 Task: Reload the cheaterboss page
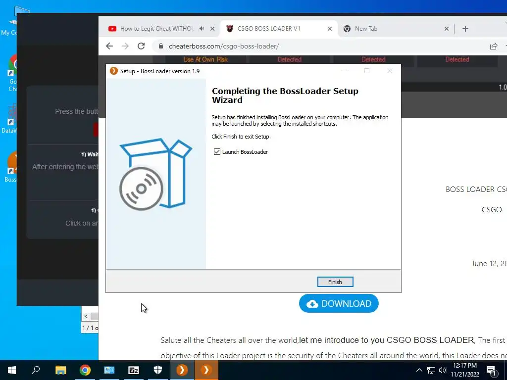[x=141, y=46]
